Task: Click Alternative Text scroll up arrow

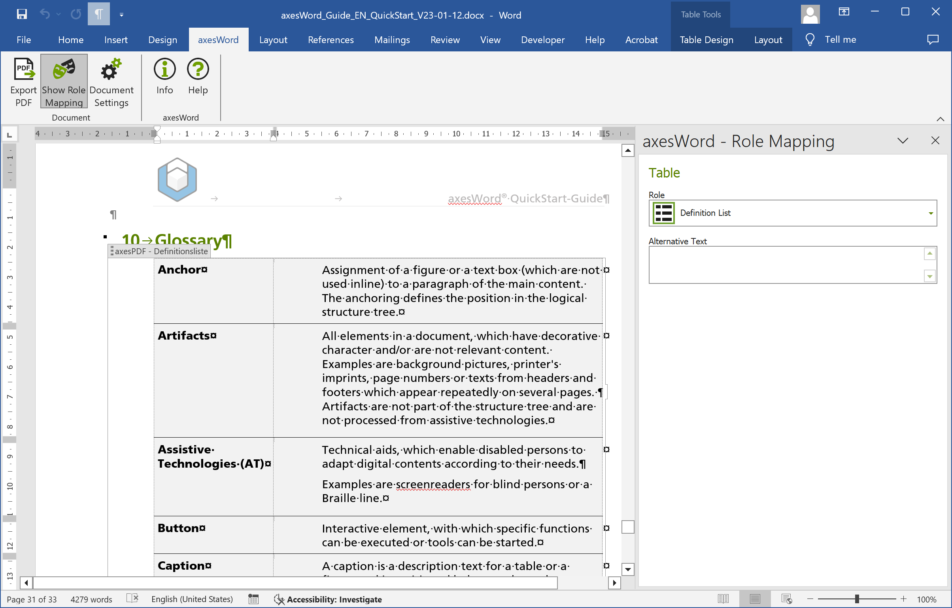Action: [929, 253]
